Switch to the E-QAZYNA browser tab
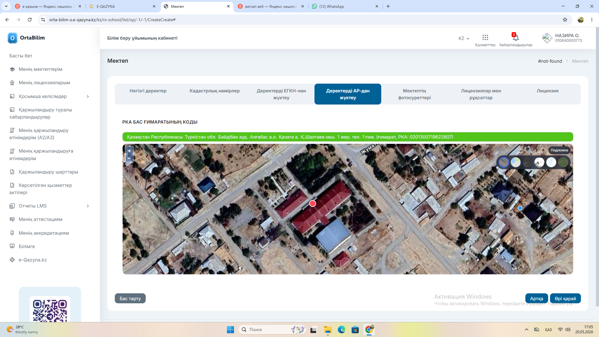Screen dimensions: 599x337 tap(122, 6)
